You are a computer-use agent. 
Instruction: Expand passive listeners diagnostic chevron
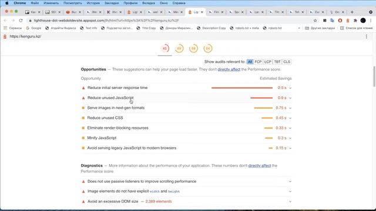tap(290, 181)
